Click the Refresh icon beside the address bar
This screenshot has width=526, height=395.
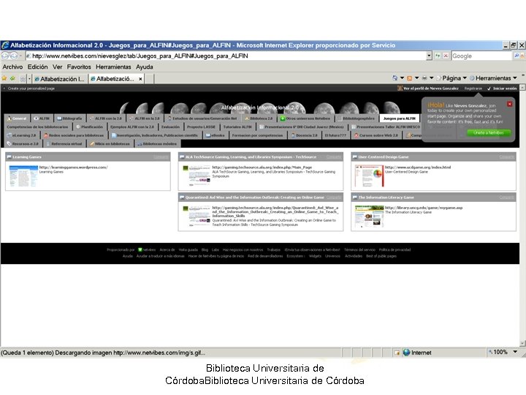pos(438,56)
